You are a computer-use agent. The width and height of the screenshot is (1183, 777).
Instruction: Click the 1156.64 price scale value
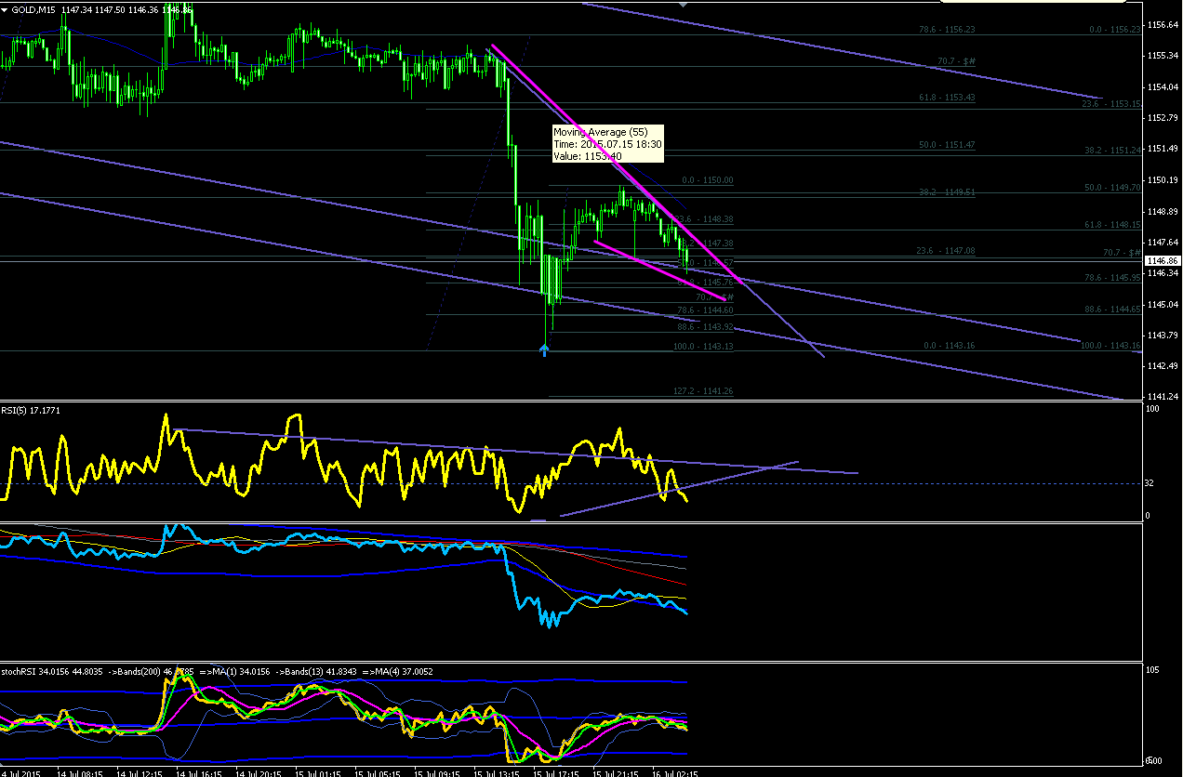pos(1163,24)
